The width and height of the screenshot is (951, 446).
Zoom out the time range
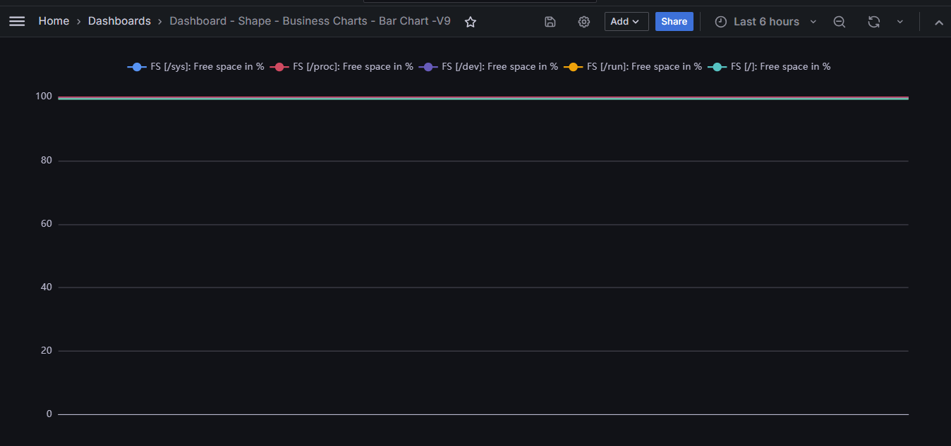coord(840,22)
